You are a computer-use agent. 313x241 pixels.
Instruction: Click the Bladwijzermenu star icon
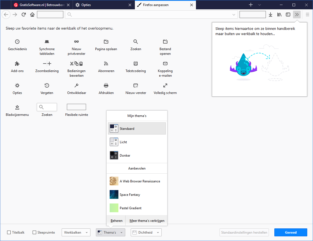pyautogui.click(x=17, y=107)
